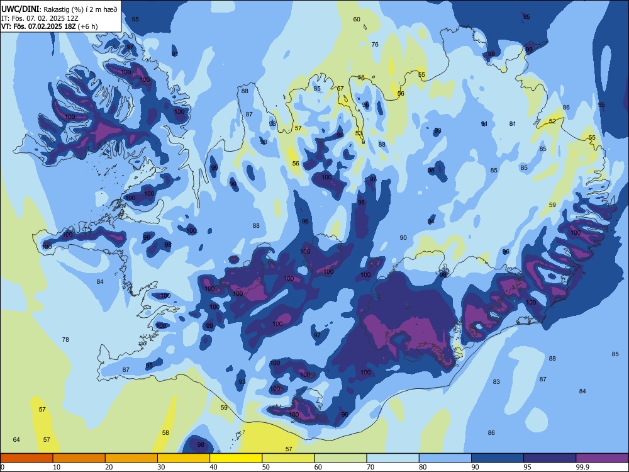Pick the amber 20–30 legend color block
The width and height of the screenshot is (629, 472).
[x=131, y=458]
